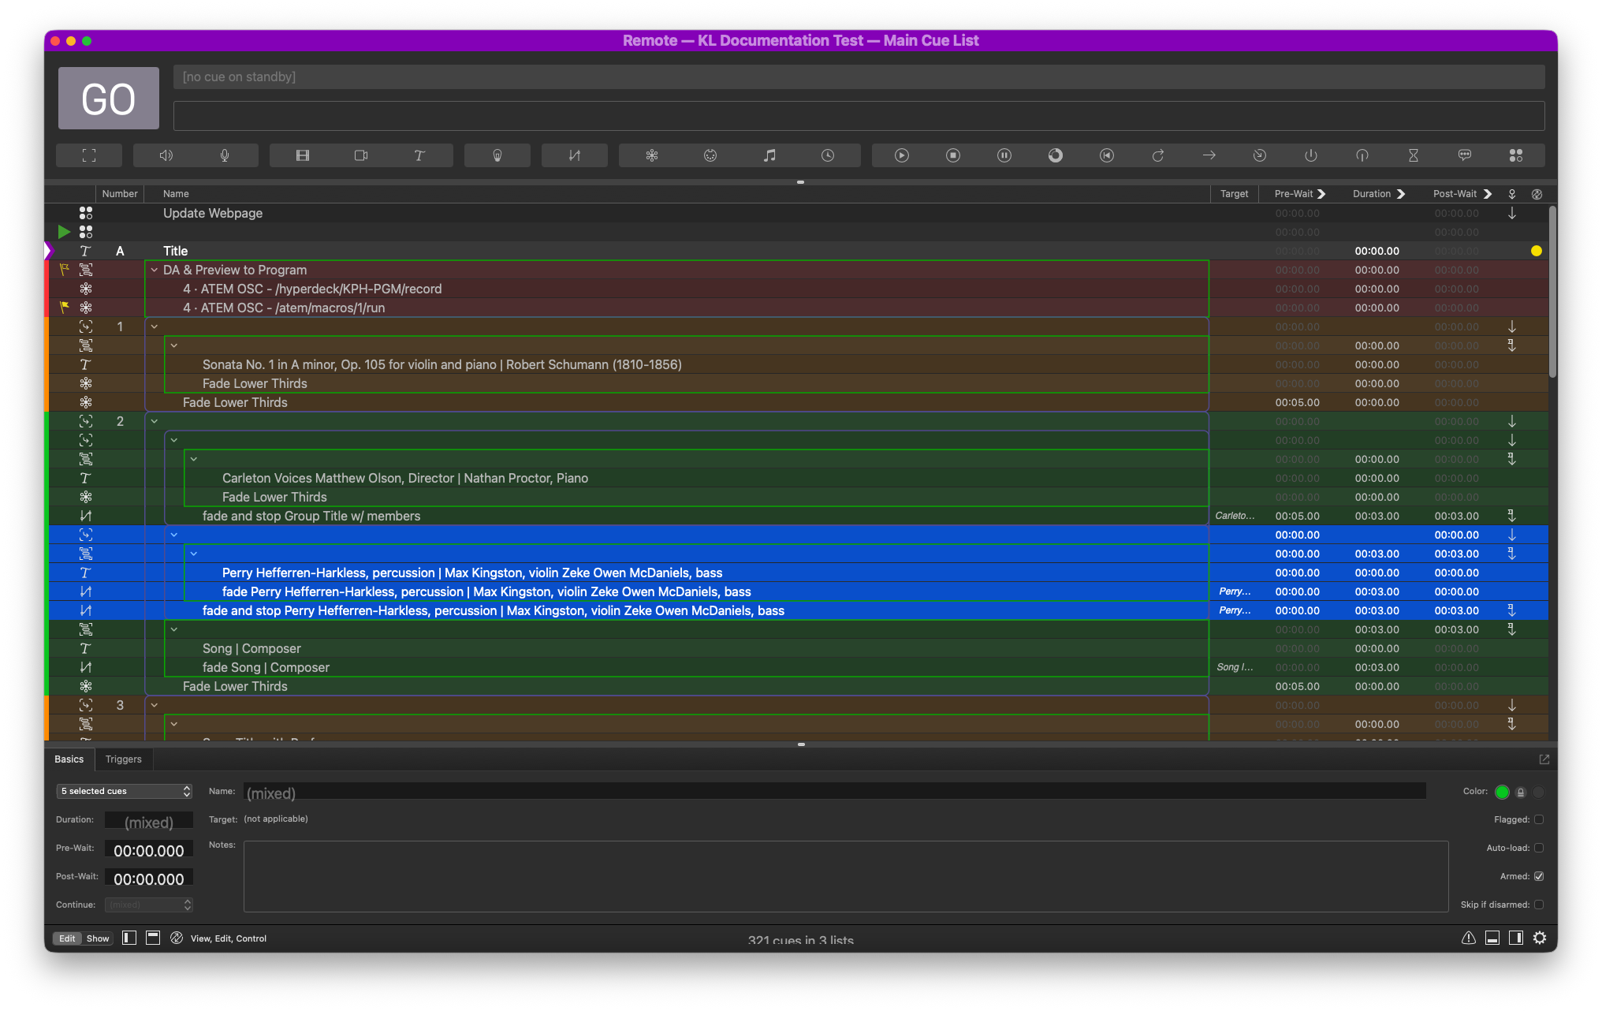The width and height of the screenshot is (1602, 1011).
Task: Click the Duration column header
Action: [x=1379, y=194]
